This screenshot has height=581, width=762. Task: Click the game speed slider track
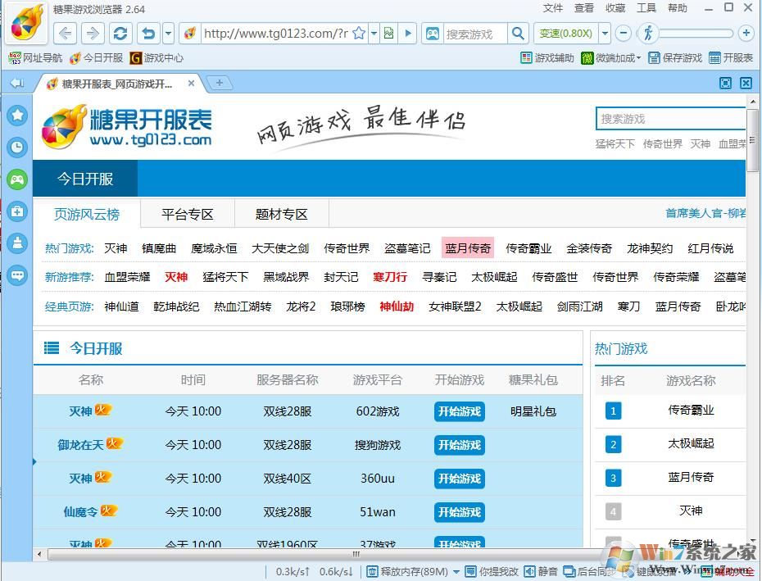[x=695, y=34]
